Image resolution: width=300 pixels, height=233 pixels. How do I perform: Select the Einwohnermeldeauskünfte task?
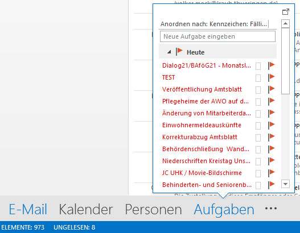click(x=202, y=125)
